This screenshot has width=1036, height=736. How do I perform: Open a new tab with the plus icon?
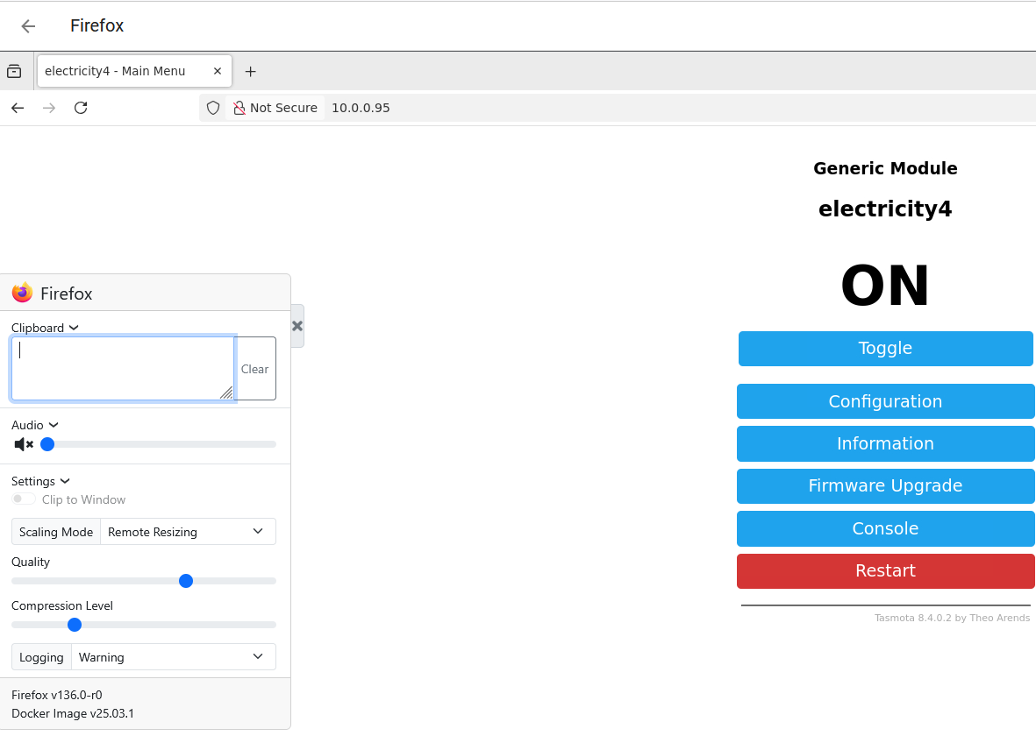coord(250,71)
